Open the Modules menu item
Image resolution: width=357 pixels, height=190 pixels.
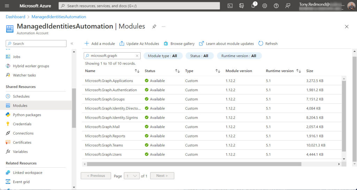pyautogui.click(x=36, y=105)
